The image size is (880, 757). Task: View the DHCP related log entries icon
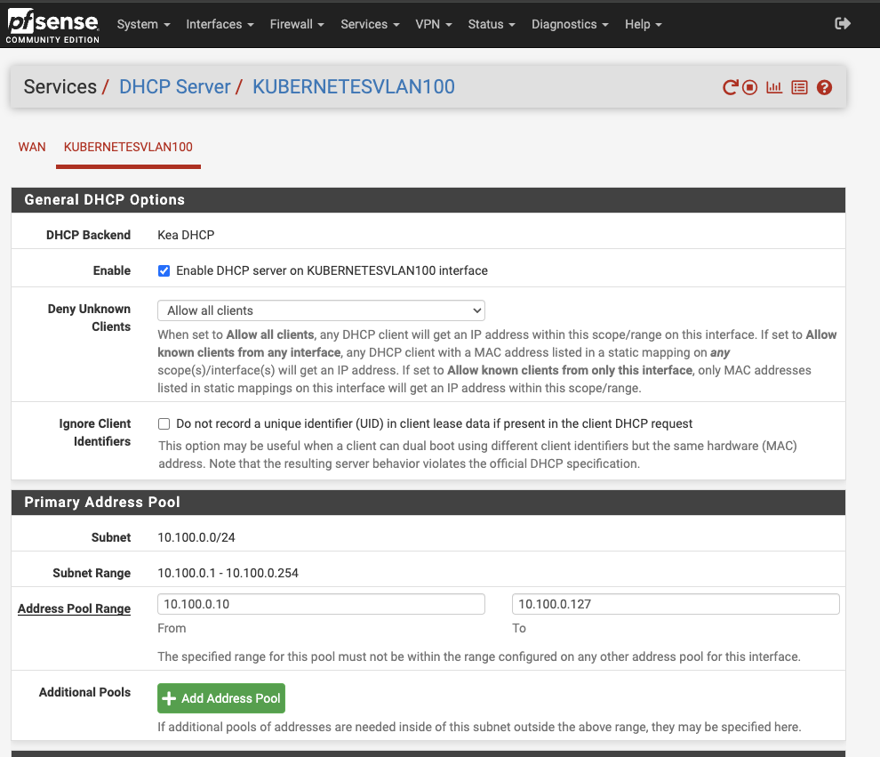799,87
